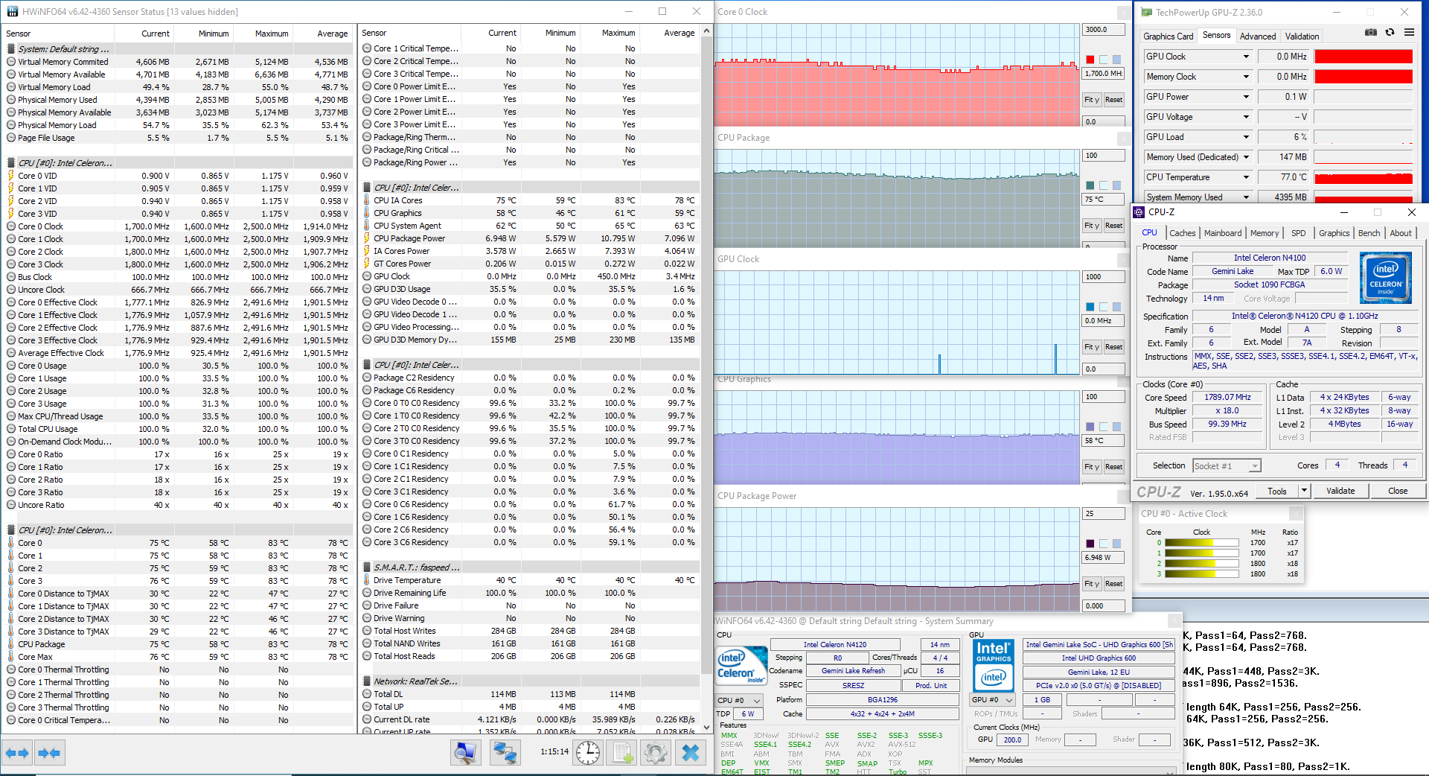Click the power bolt icon beside CPU Package Power
Viewport: 1429px width, 776px height.
(367, 238)
